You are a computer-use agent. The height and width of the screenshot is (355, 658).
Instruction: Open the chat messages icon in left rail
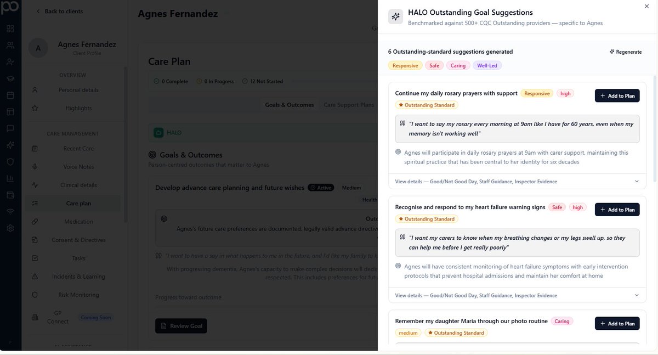10,128
